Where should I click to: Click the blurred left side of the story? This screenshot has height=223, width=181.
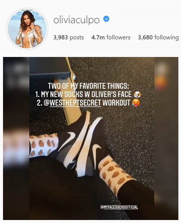pyautogui.click(x=16, y=138)
